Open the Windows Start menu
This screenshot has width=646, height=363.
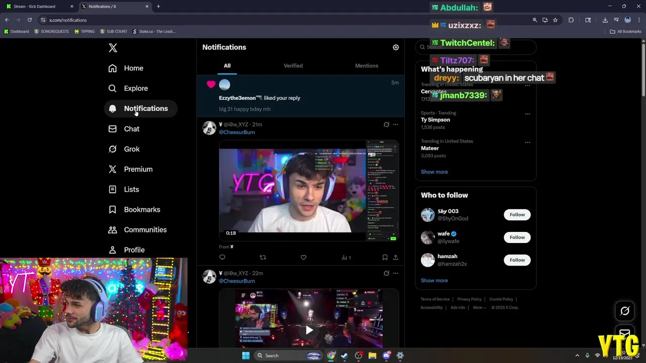[x=246, y=355]
